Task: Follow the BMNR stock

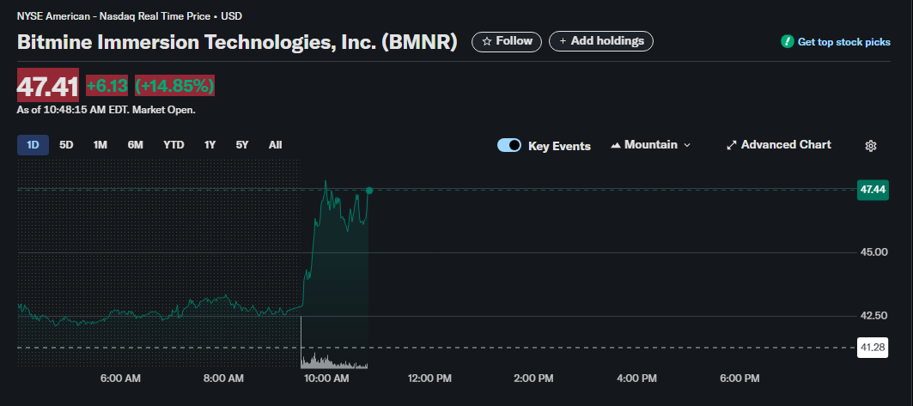Action: [507, 41]
